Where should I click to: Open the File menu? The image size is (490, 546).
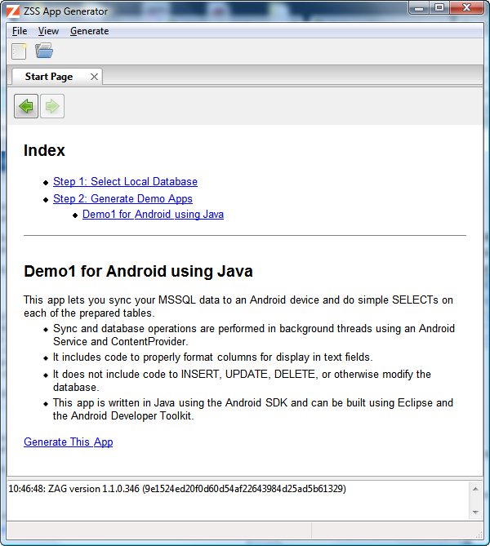click(x=20, y=31)
